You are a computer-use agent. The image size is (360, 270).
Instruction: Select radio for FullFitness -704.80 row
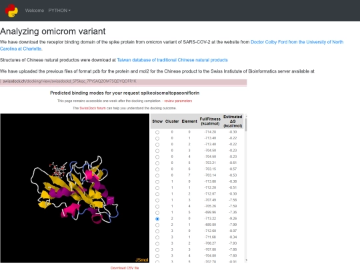[x=157, y=256]
